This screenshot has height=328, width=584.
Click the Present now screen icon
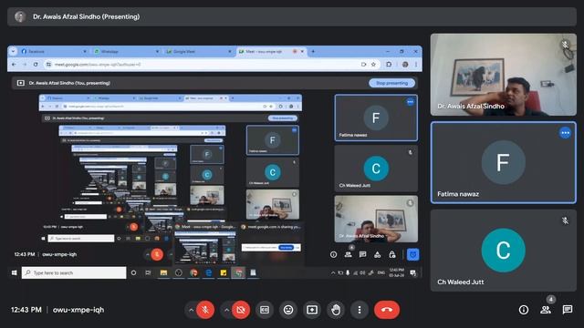pyautogui.click(x=312, y=310)
